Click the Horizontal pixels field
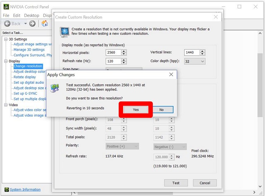The height and width of the screenshot is (196, 265). (113, 52)
